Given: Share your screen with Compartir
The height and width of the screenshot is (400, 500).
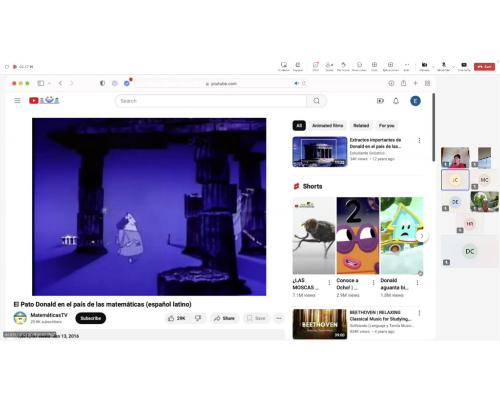Looking at the screenshot, I should point(464,66).
